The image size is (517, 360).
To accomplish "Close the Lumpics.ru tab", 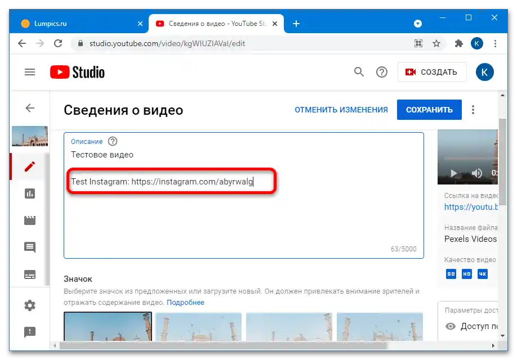I will point(140,24).
